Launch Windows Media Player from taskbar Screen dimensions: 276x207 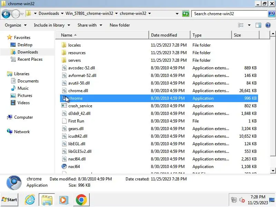tap(64, 200)
